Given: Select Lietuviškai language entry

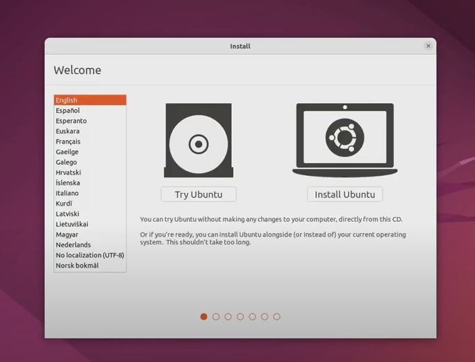Looking at the screenshot, I should [x=90, y=224].
